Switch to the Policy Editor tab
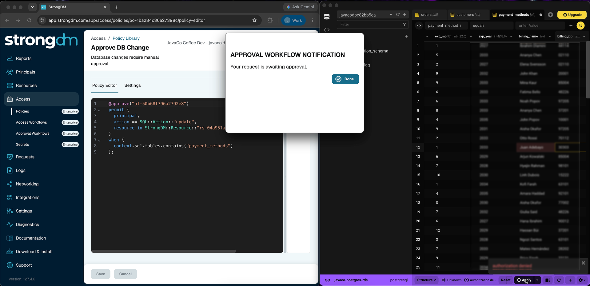Viewport: 590px width, 286px height. pyautogui.click(x=105, y=85)
